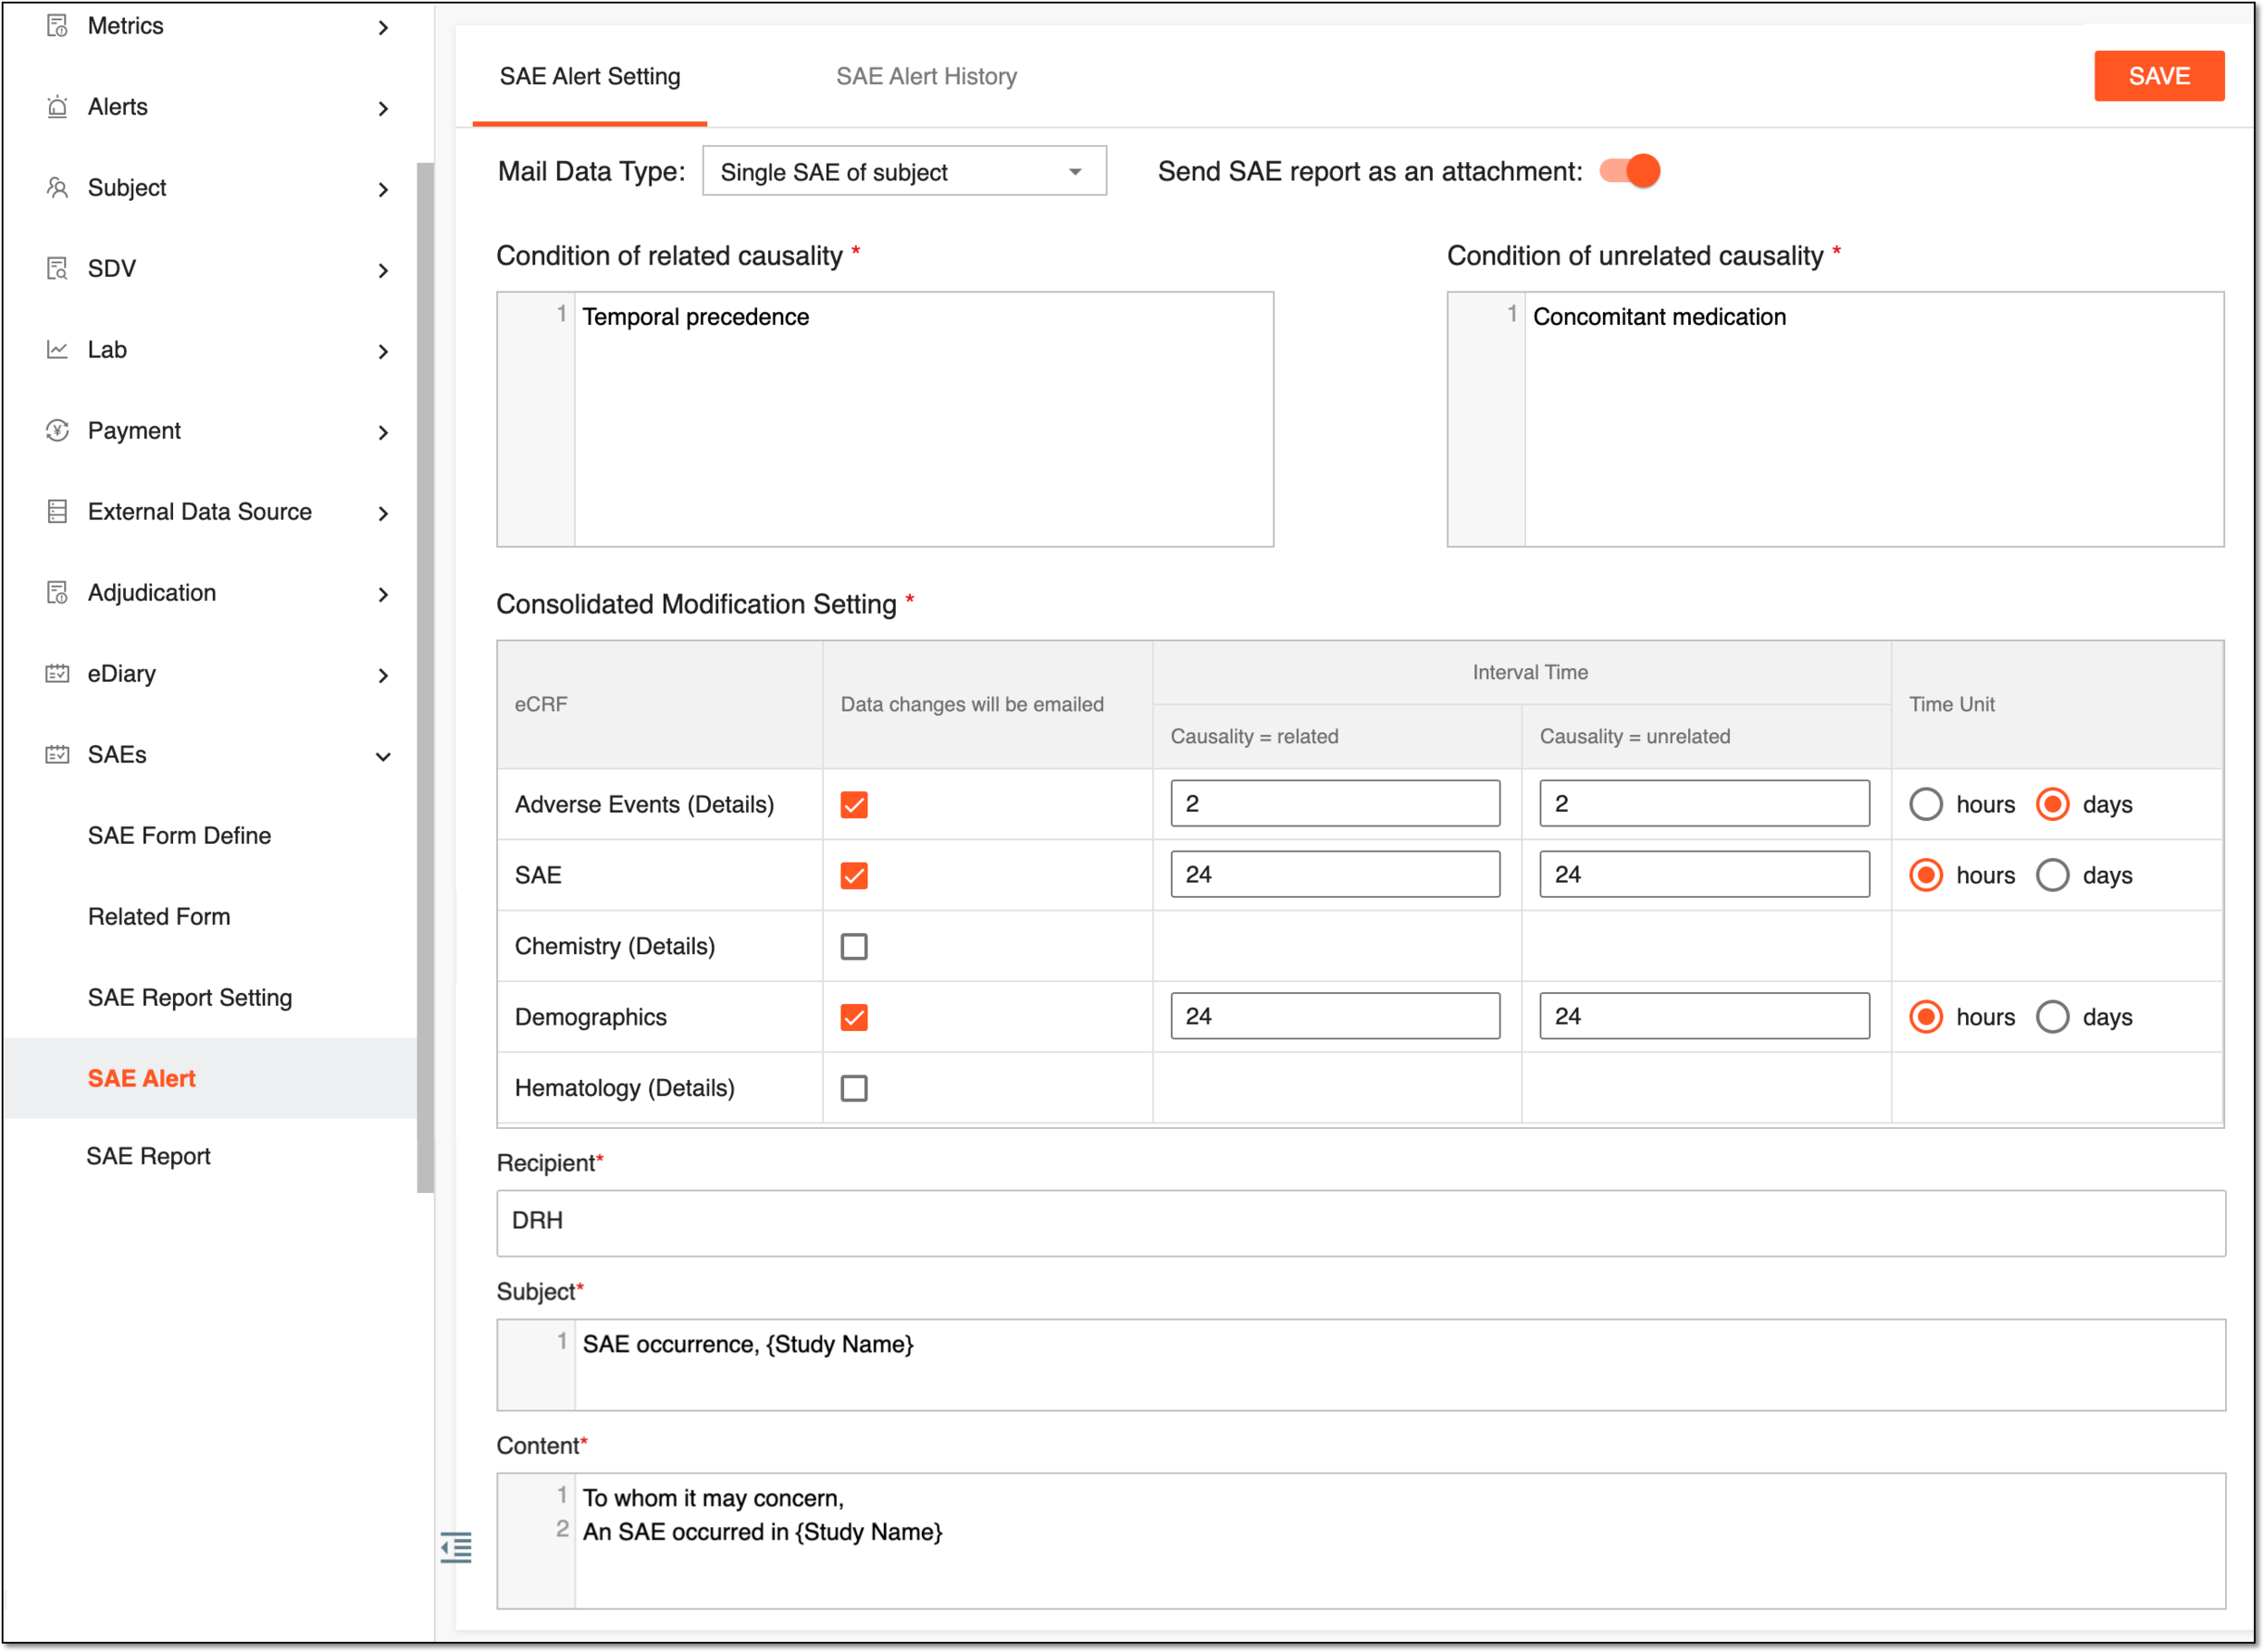The image size is (2264, 1652).
Task: Expand the Lab menu chevron
Action: (x=383, y=351)
